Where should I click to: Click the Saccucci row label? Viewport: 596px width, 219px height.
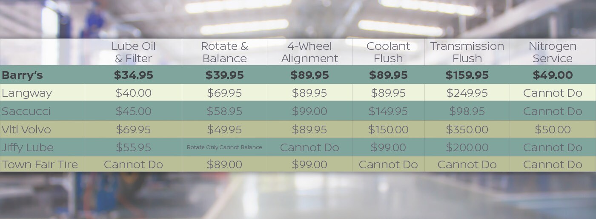[x=26, y=111]
